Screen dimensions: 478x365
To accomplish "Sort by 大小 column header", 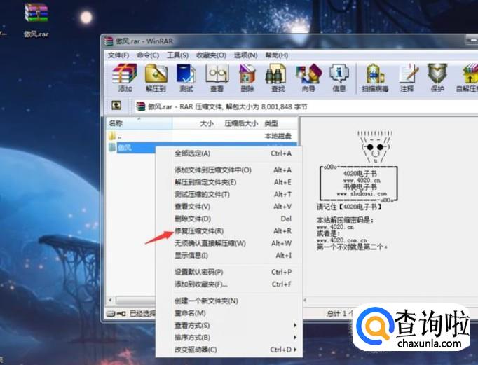I will coord(195,123).
